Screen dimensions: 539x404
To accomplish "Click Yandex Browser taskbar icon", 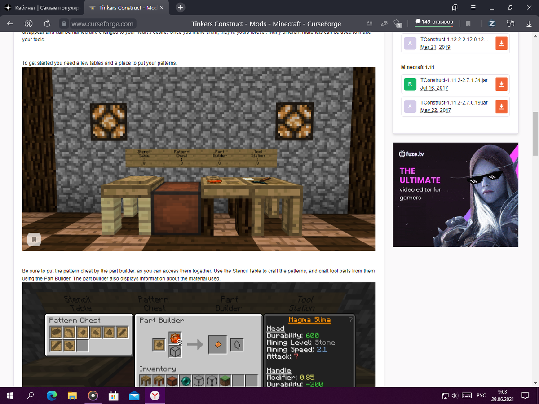I will point(155,395).
